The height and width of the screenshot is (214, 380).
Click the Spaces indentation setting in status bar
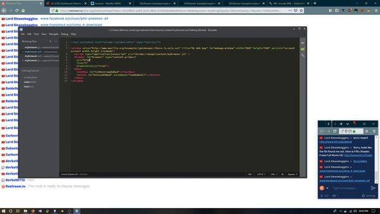coord(292,174)
